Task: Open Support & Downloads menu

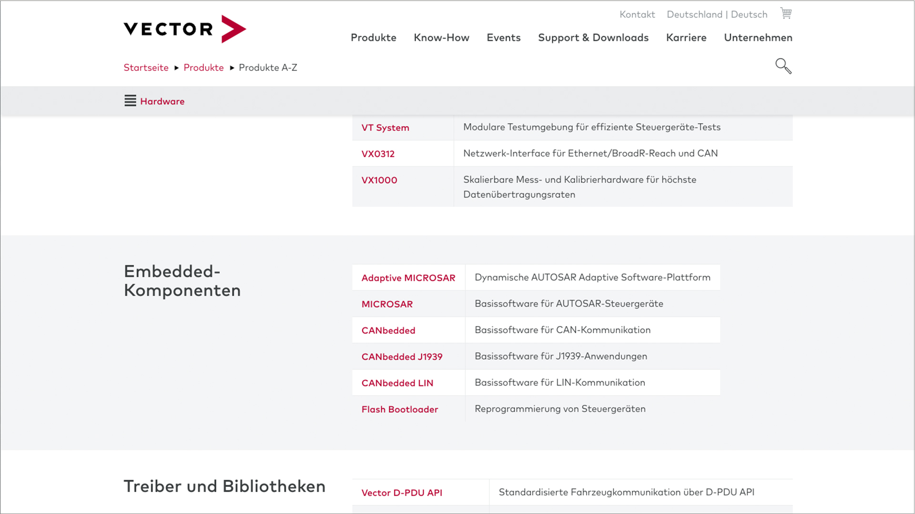Action: point(593,38)
